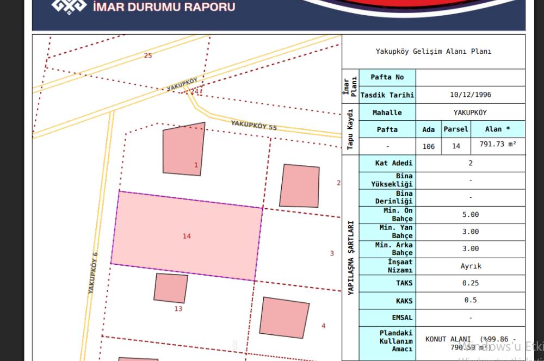The image size is (544, 361).
Task: Click the Mahalle value YAKUPKÖY
Action: (x=470, y=113)
